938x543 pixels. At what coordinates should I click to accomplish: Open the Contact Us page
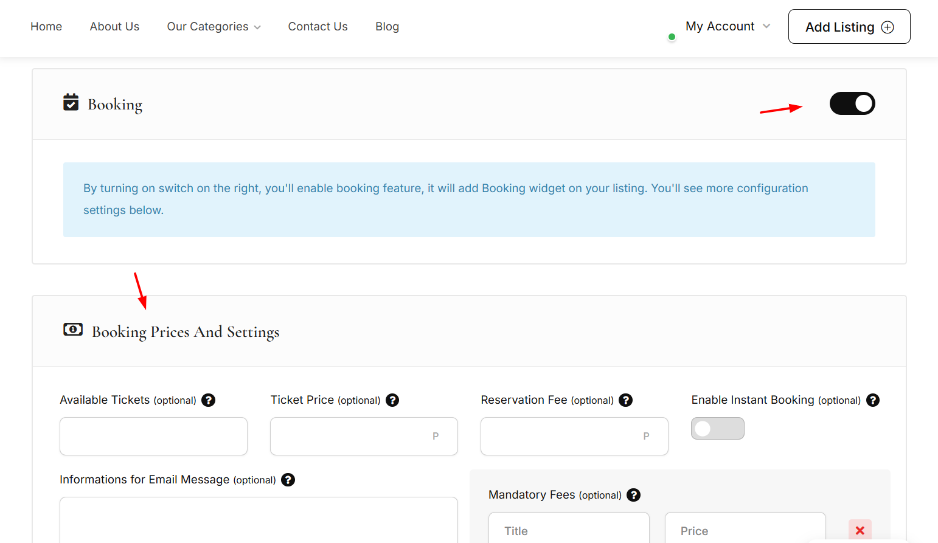pos(318,27)
